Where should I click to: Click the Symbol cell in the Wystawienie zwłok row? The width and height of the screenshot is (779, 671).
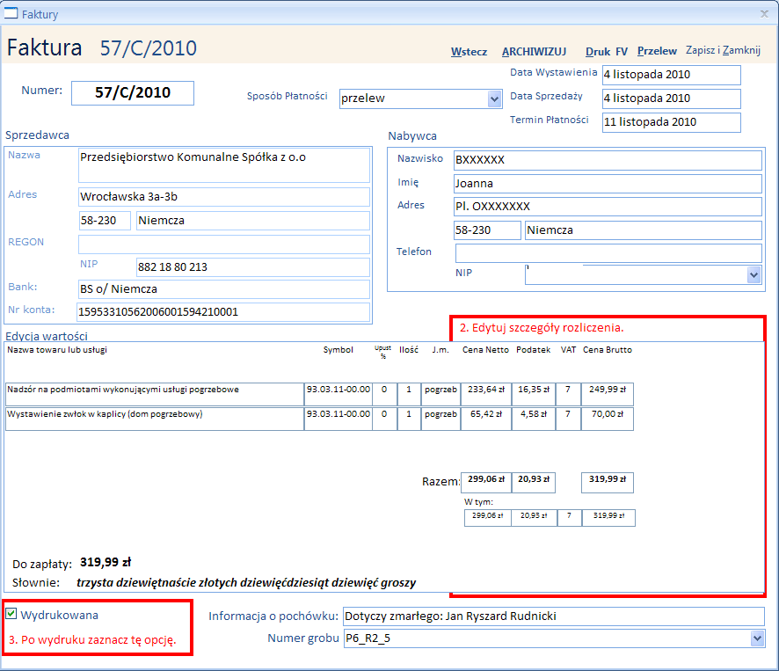tap(339, 419)
